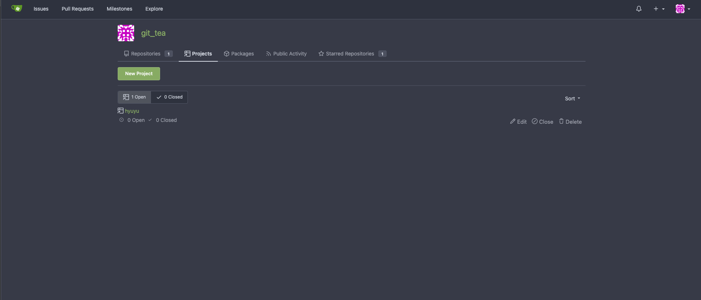Viewport: 701px width, 300px height.
Task: Click the checkmark icon in 0 Closed filter
Action: (159, 97)
